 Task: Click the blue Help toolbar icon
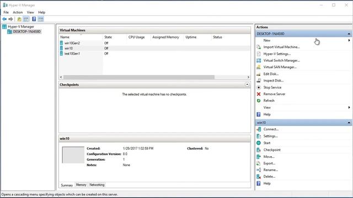tap(34, 19)
